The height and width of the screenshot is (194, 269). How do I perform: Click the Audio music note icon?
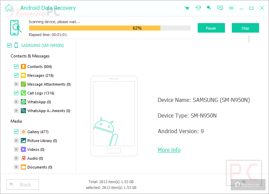coord(23,158)
